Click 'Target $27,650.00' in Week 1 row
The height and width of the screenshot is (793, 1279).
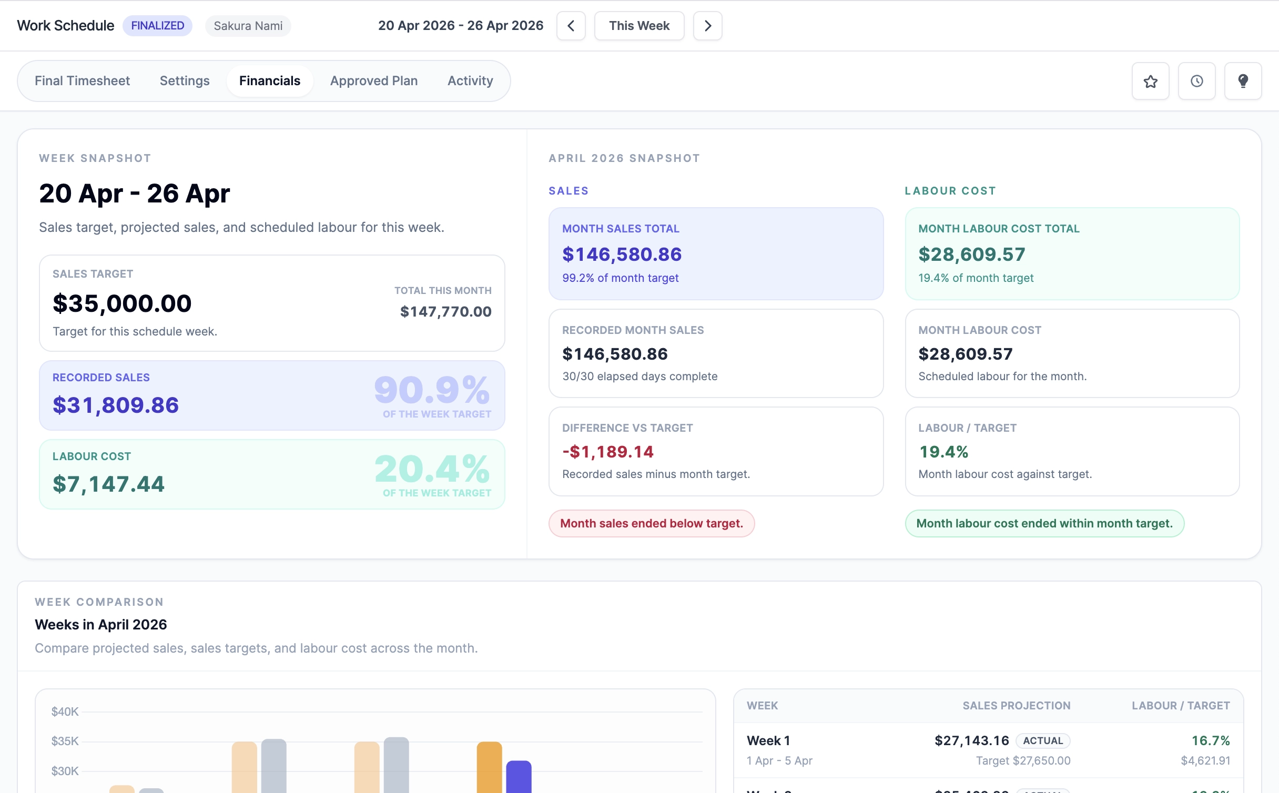pyautogui.click(x=1023, y=761)
